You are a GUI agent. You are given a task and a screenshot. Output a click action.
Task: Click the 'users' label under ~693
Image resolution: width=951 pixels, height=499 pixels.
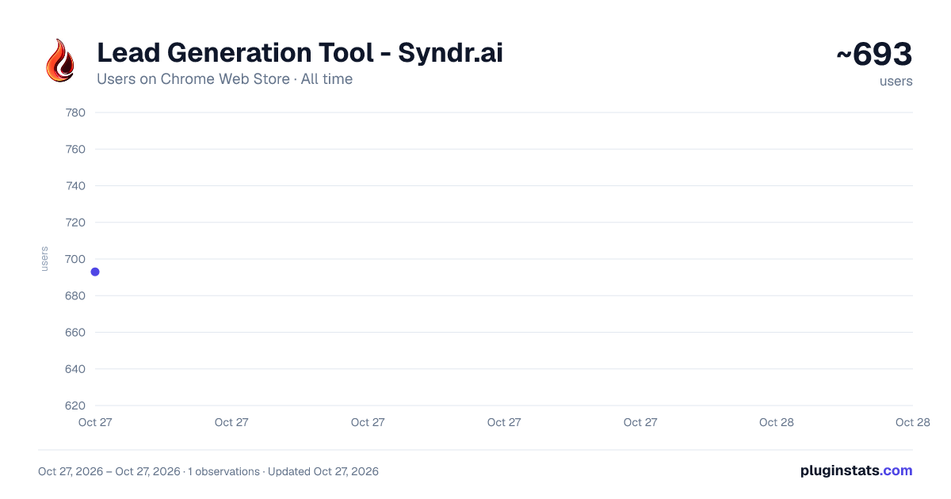coord(896,81)
